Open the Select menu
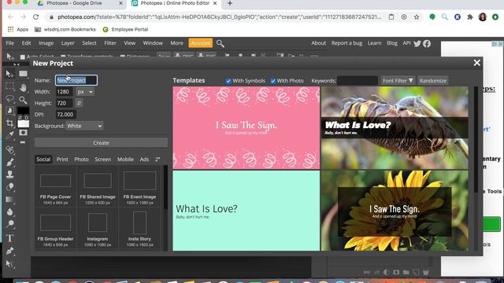 point(89,43)
